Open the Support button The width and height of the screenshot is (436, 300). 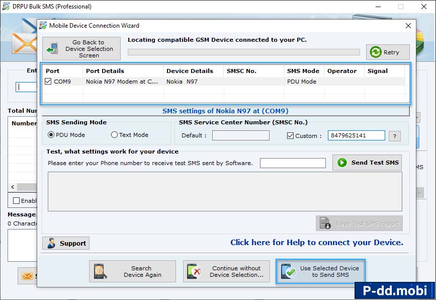[x=66, y=243]
